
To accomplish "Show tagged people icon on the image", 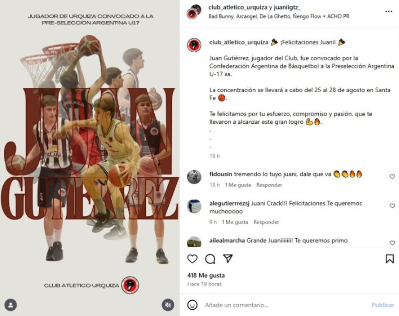I will [10, 305].
